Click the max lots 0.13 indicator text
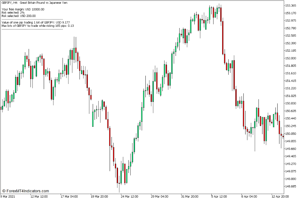The width and height of the screenshot is (301, 200). tap(39, 26)
